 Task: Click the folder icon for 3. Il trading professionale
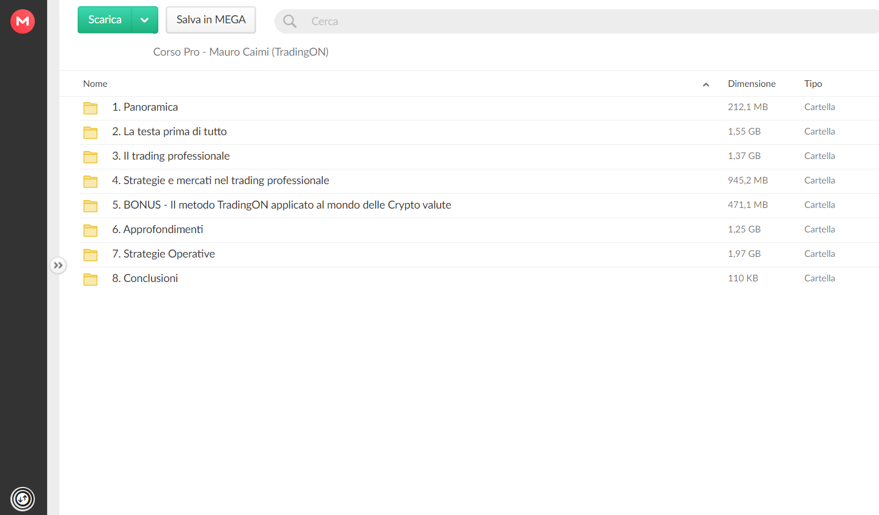coord(90,157)
